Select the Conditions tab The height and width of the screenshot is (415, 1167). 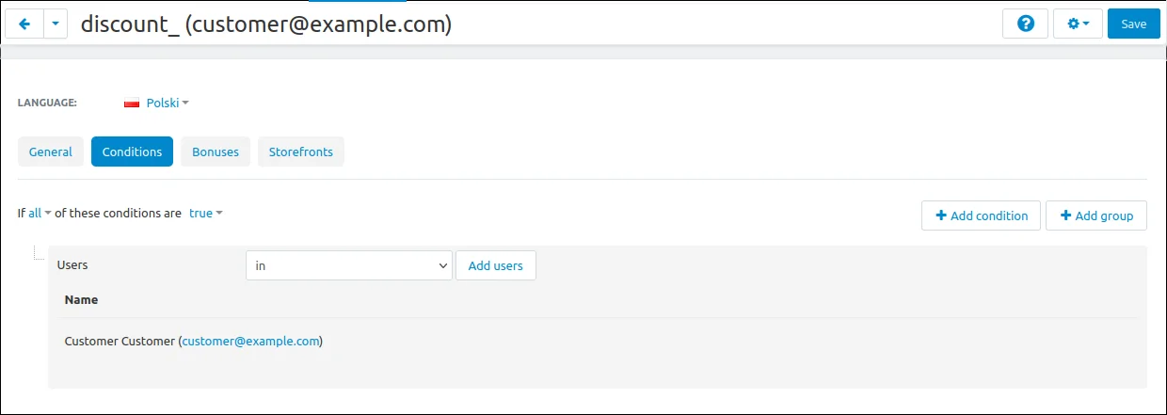(132, 152)
